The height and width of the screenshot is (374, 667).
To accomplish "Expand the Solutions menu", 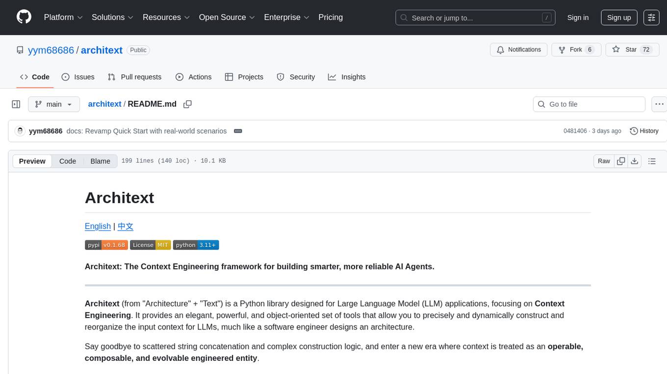I will (x=113, y=17).
